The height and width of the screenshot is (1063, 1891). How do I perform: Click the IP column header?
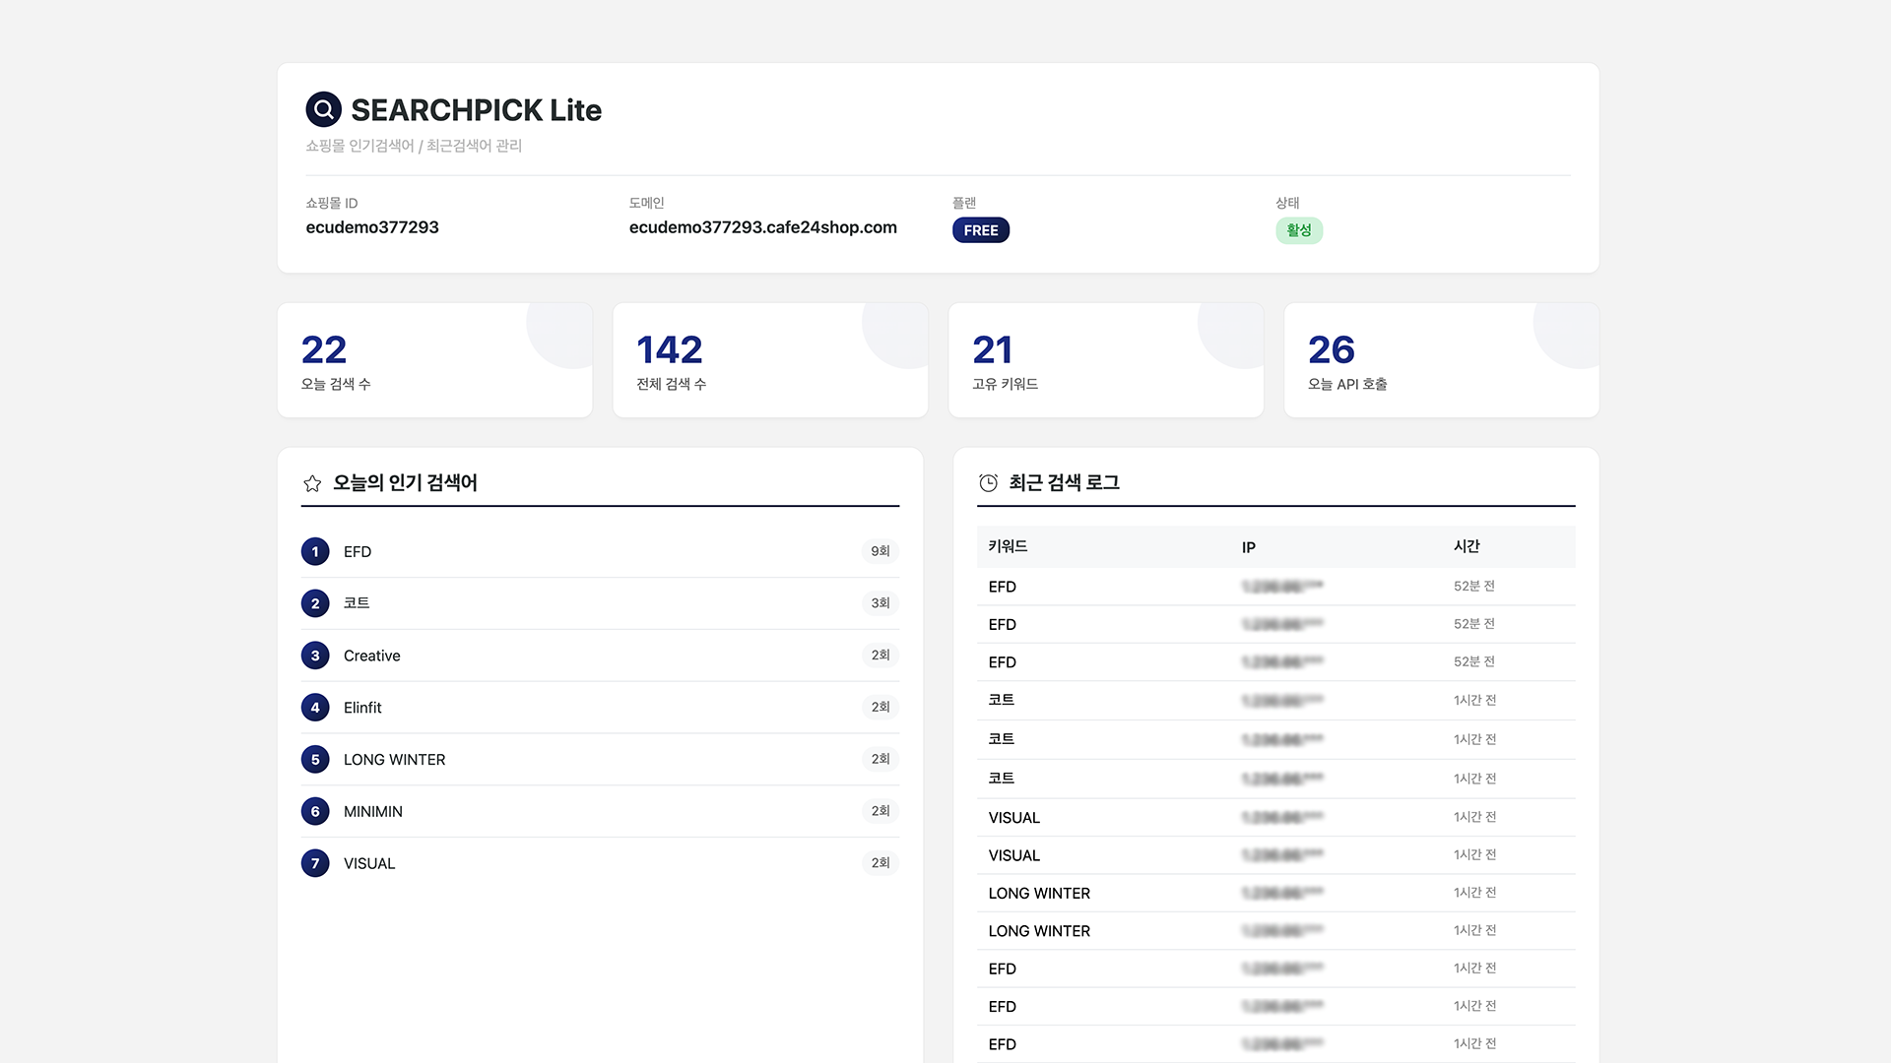pyautogui.click(x=1248, y=547)
